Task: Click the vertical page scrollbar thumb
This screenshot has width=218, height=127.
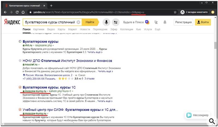Action: 215,45
